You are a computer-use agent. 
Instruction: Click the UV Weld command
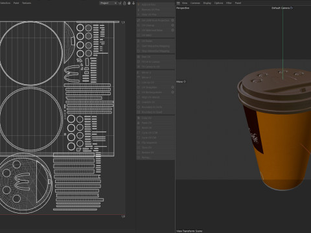pyautogui.click(x=155, y=35)
